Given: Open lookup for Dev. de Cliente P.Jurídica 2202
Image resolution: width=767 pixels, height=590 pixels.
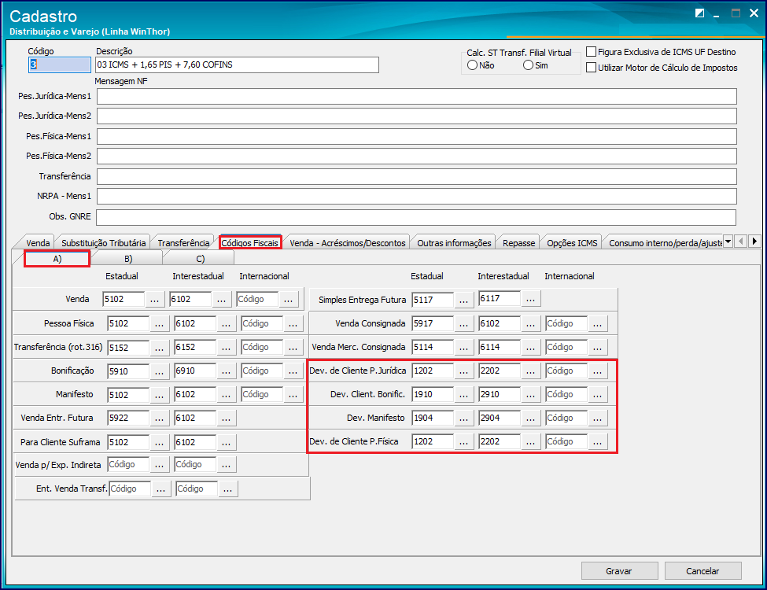Looking at the screenshot, I should click(x=531, y=371).
